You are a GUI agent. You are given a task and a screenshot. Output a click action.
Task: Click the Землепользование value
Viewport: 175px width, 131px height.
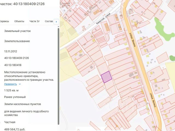pos(17,41)
